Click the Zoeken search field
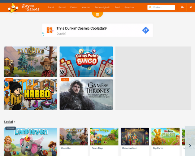Image resolution: width=195 pixels, height=156 pixels. pos(161,7)
